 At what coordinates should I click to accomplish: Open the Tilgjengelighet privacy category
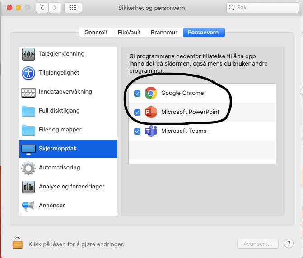[59, 73]
